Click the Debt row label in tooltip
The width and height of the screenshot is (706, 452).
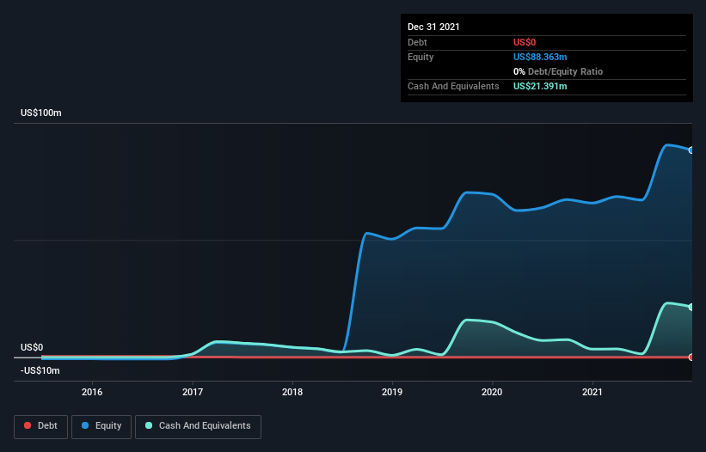(417, 42)
